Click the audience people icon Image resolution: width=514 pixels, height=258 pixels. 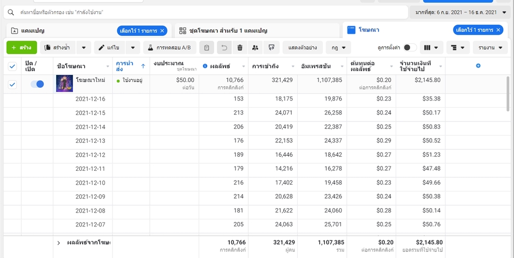click(255, 48)
